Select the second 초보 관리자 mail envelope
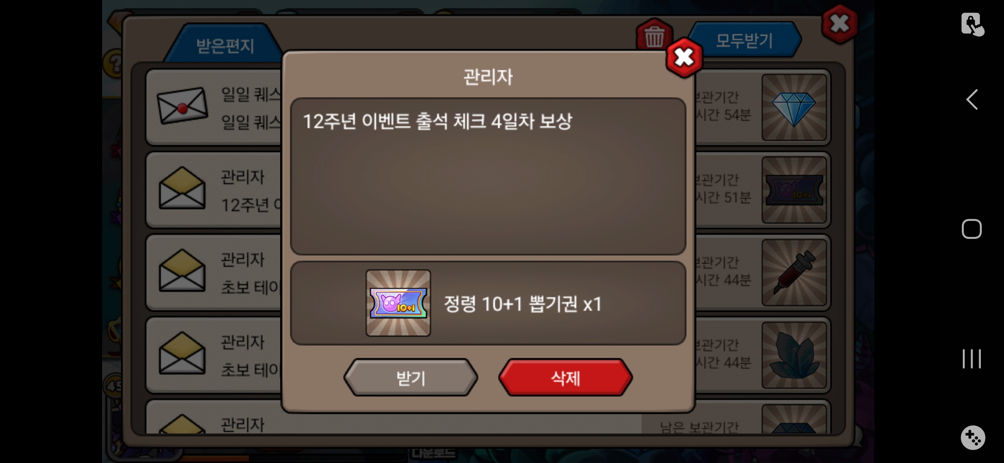Screen dimensions: 1004x463 [182, 353]
